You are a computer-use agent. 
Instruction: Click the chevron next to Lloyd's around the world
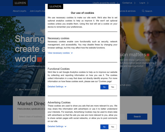coord(118,3)
